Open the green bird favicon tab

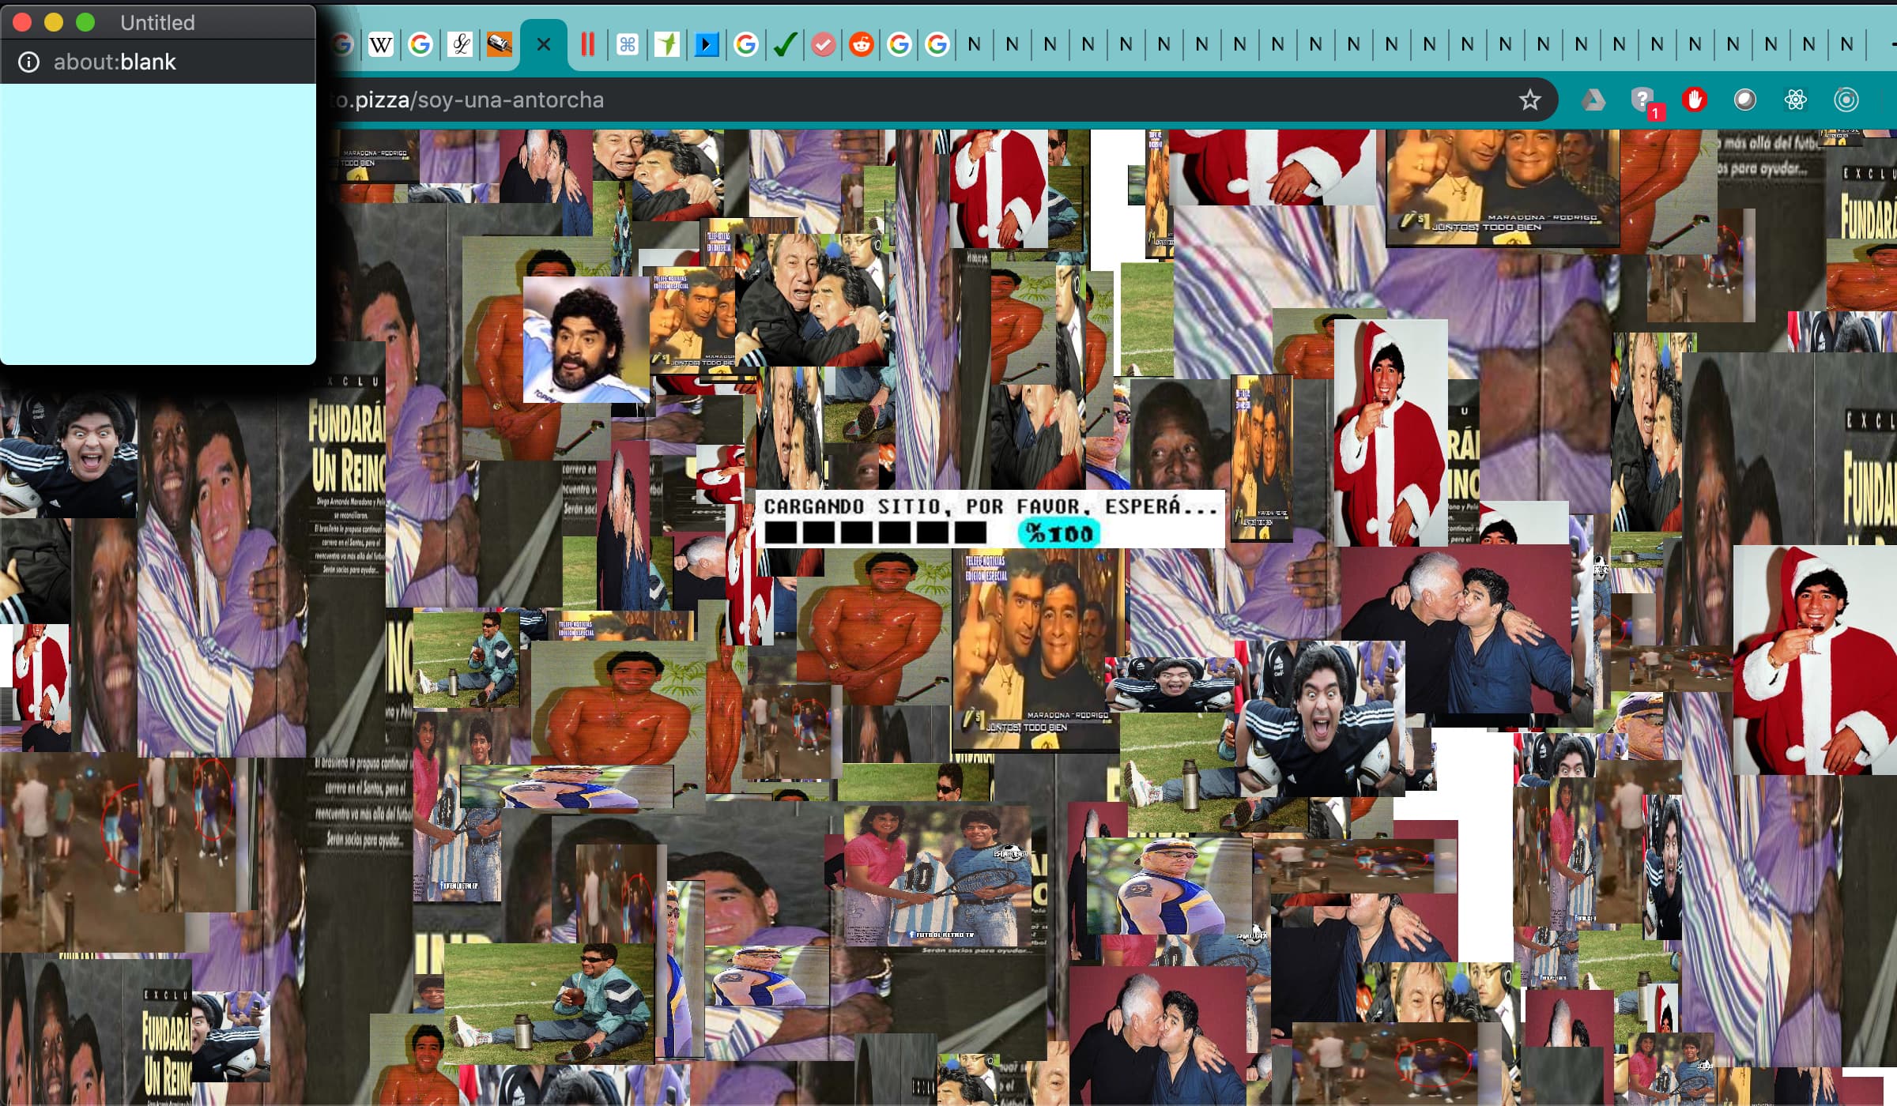coord(667,45)
